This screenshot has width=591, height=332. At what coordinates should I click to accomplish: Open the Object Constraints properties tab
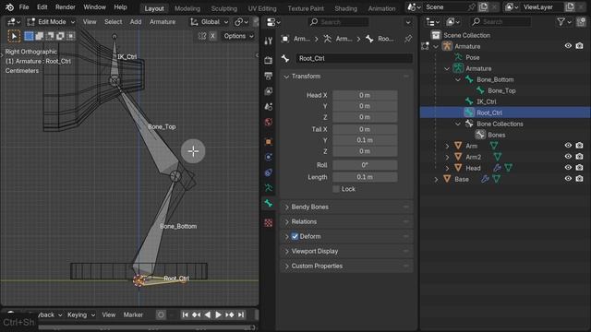(269, 172)
